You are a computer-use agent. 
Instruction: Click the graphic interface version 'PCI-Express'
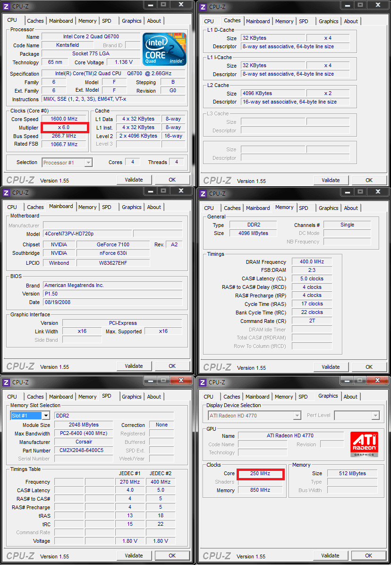tap(122, 323)
